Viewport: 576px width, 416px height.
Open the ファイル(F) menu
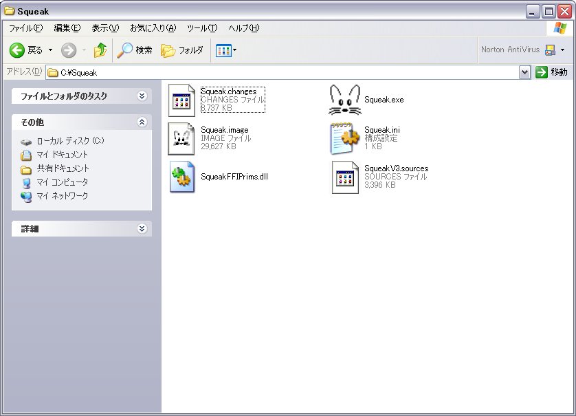click(x=25, y=28)
